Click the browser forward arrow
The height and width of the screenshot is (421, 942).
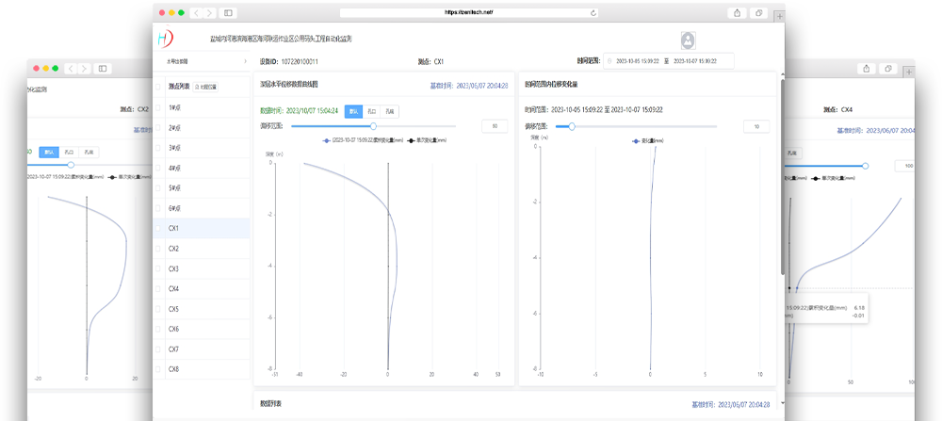pyautogui.click(x=210, y=12)
